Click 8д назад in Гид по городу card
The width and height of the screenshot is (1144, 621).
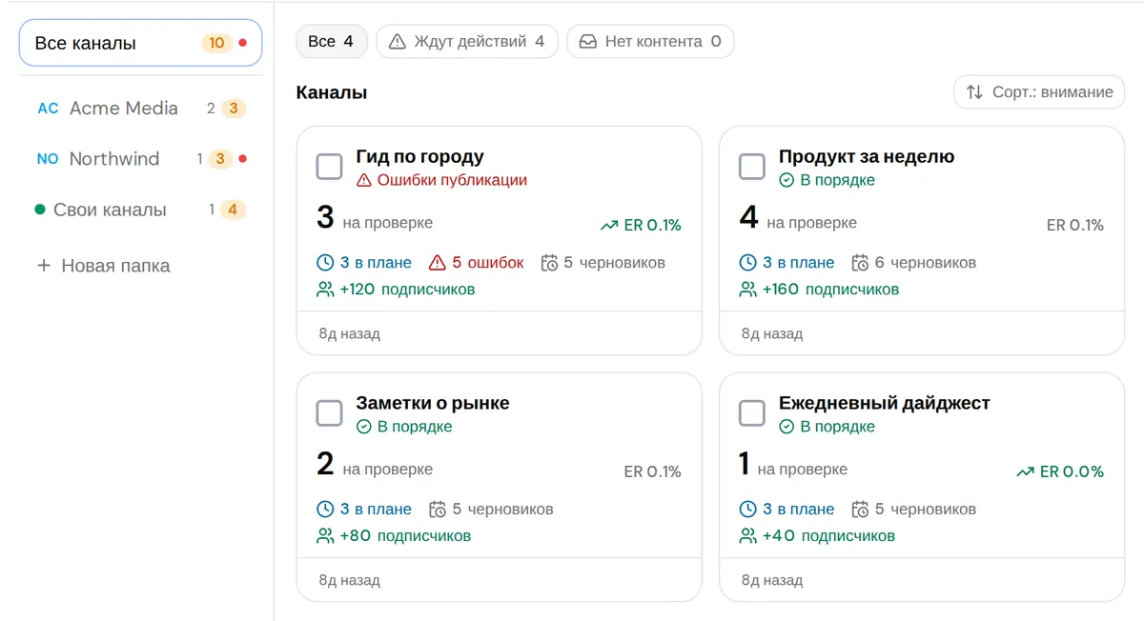click(x=350, y=334)
